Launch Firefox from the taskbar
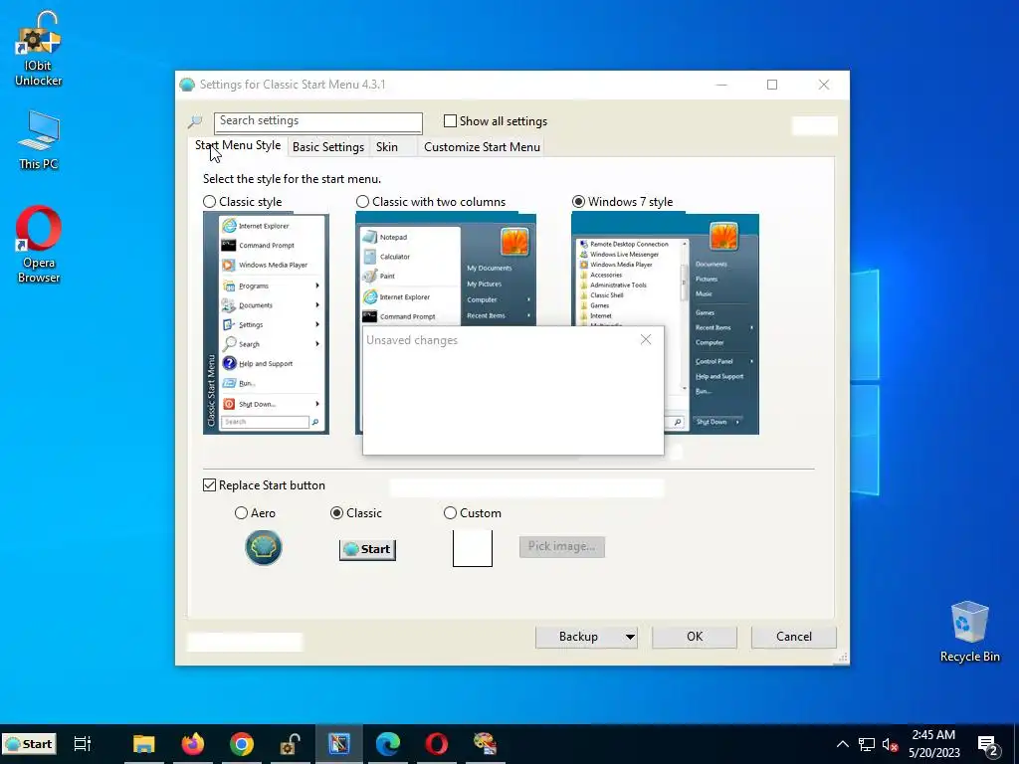The image size is (1019, 764). [192, 744]
